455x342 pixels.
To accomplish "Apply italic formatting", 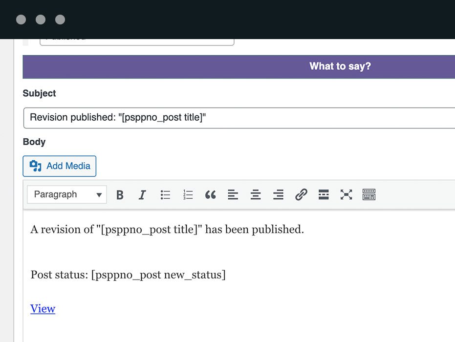I will point(142,195).
